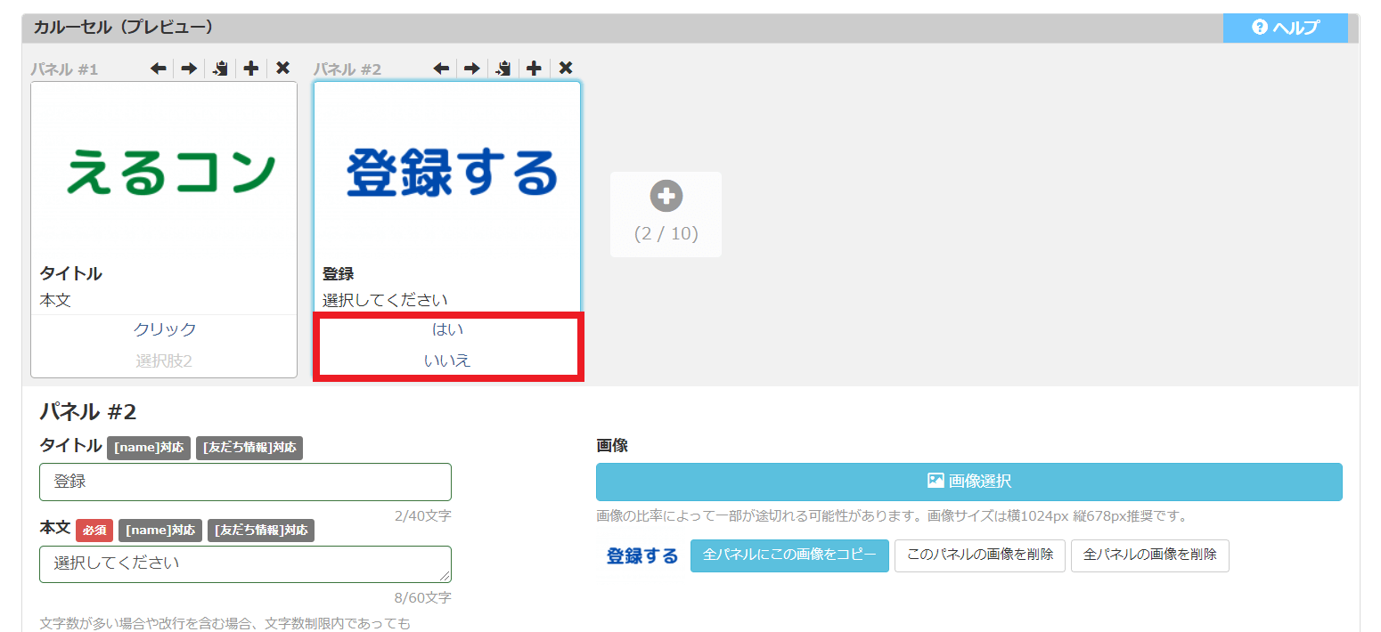Click 選択してください text in Panel #2 preview
Image resolution: width=1381 pixels, height=632 pixels.
coord(385,300)
